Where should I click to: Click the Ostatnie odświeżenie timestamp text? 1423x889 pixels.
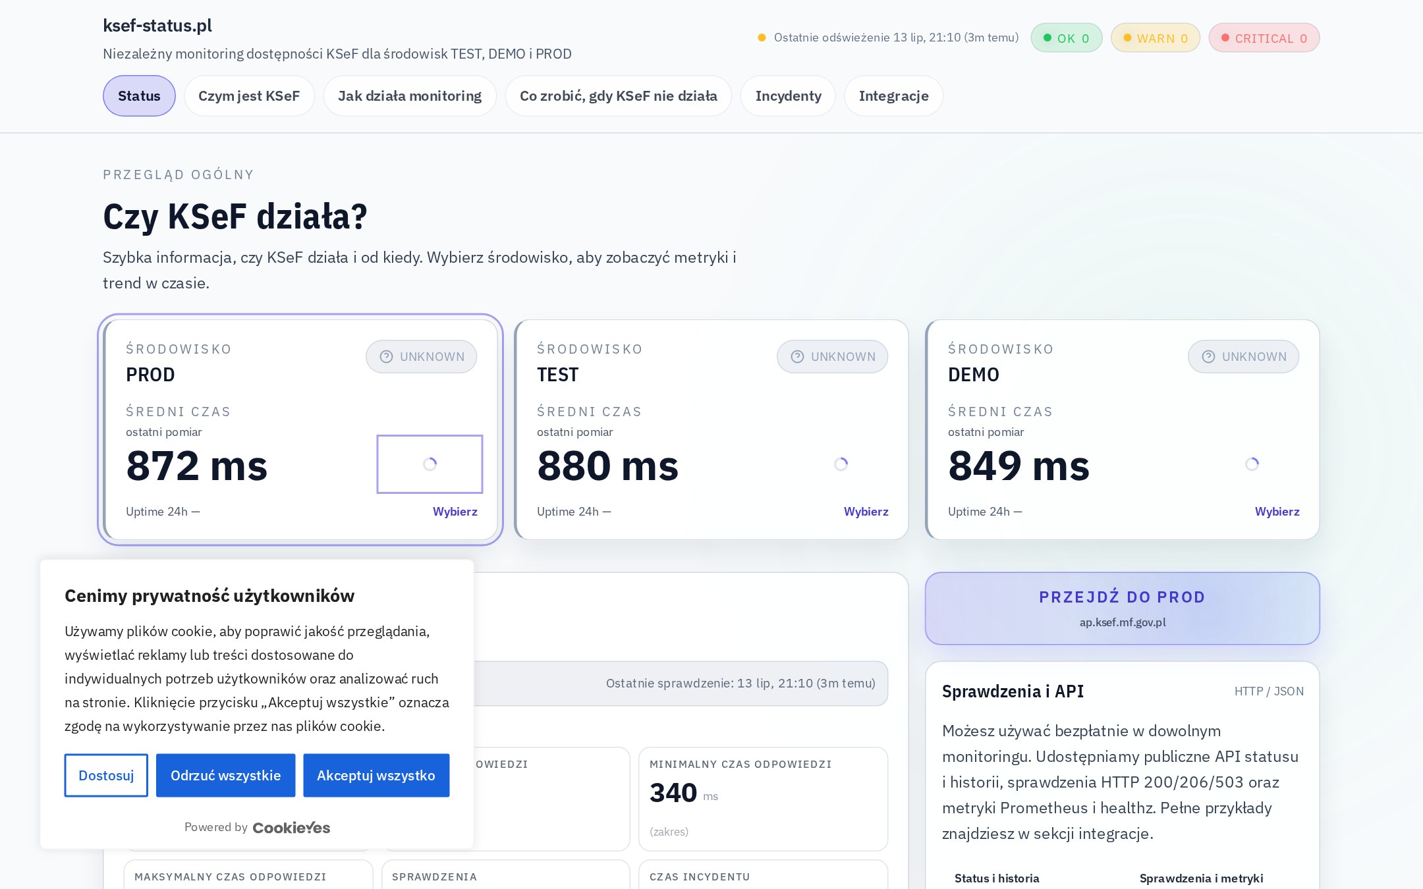point(896,38)
